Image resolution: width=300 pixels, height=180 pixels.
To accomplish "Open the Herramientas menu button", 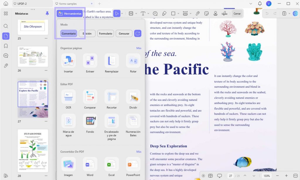I will point(70,13).
